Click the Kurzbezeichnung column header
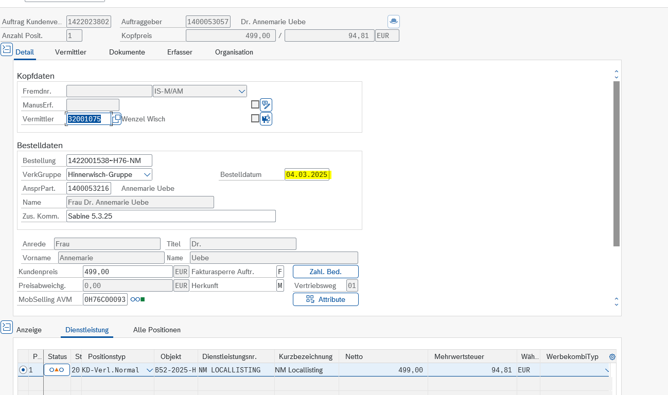668x395 pixels. (307, 356)
